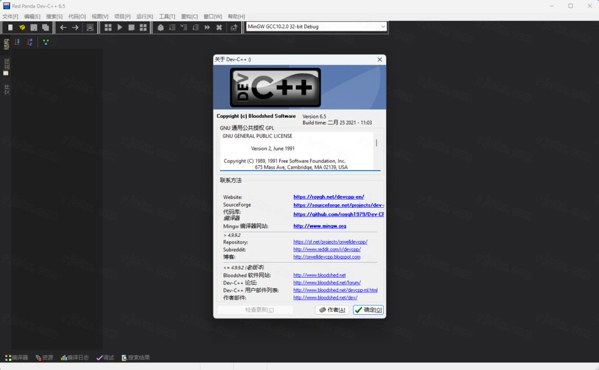Open the bloodshed.net/dev/ link

click(325, 298)
